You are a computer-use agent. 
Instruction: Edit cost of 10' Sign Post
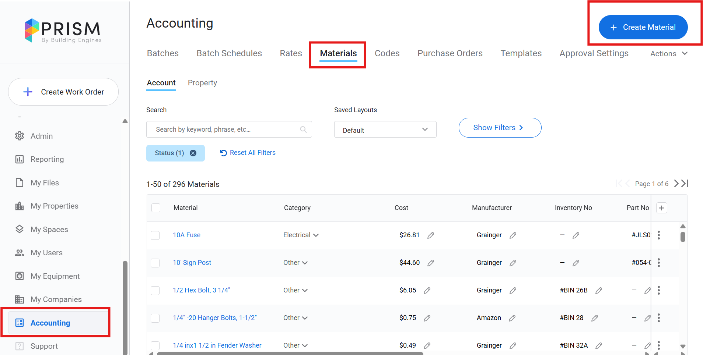pos(431,263)
